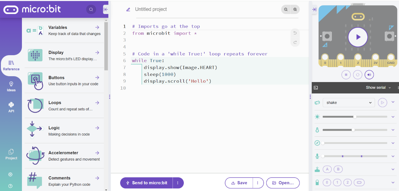Collapse the reference sidebar with the arrow icon
The height and width of the screenshot is (191, 399).
pyautogui.click(x=106, y=10)
